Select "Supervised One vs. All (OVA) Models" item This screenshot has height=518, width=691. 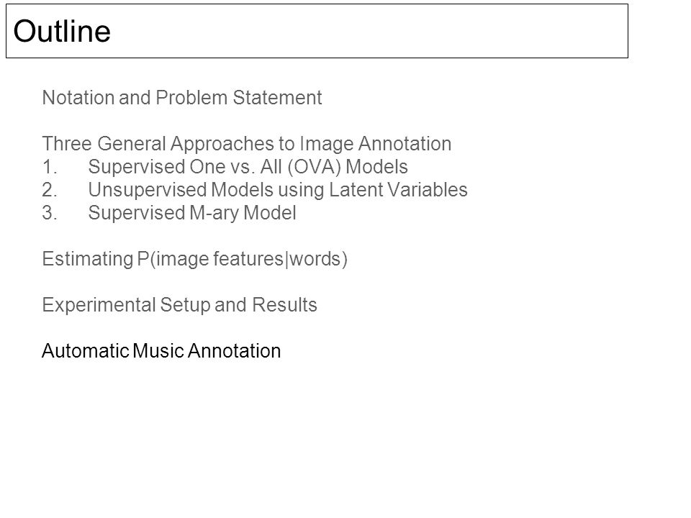(248, 167)
